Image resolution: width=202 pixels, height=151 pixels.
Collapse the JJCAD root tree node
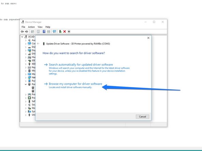coord(22,37)
